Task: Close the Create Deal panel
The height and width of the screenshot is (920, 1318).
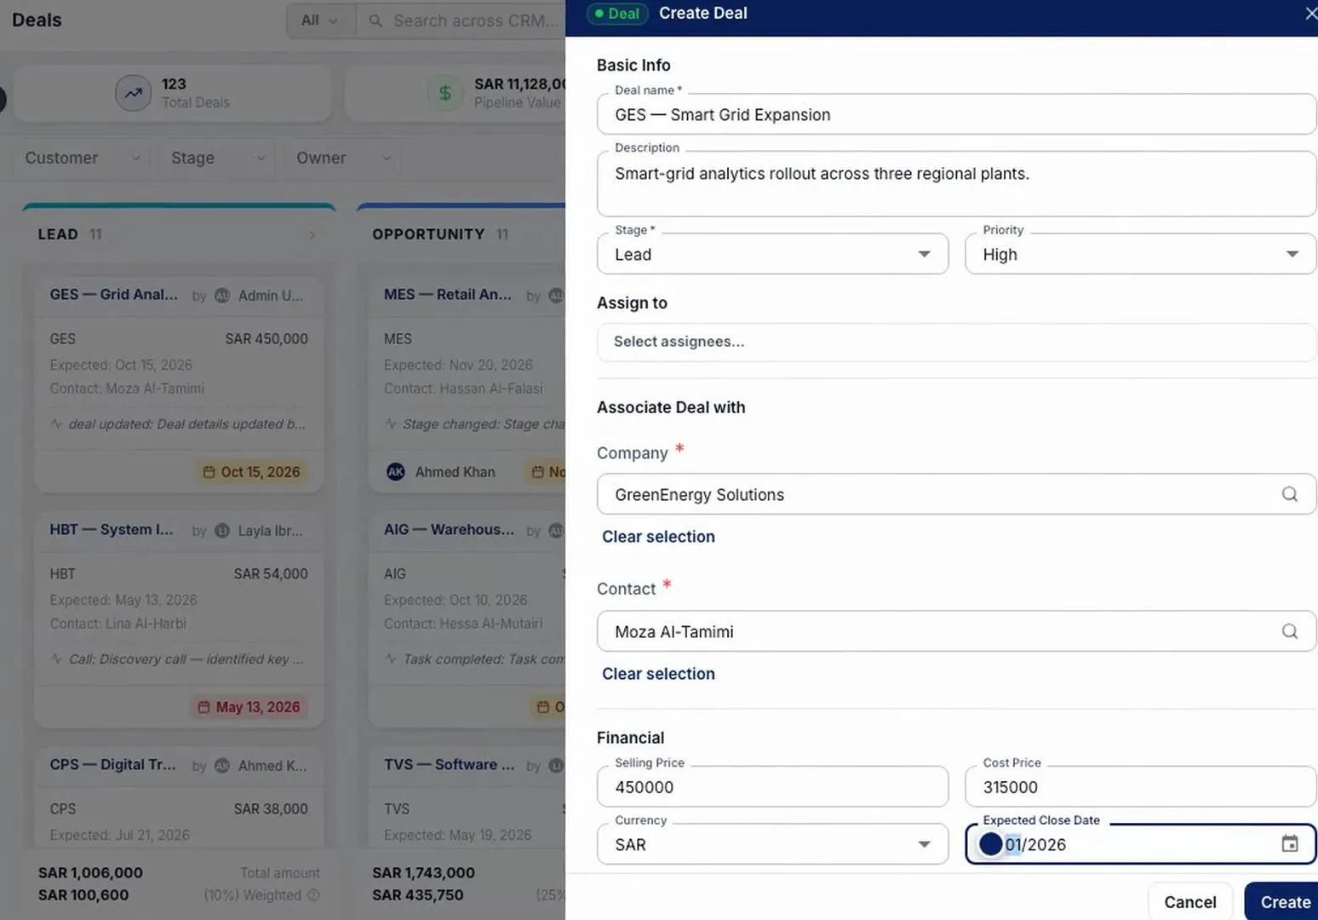Action: [x=1310, y=14]
